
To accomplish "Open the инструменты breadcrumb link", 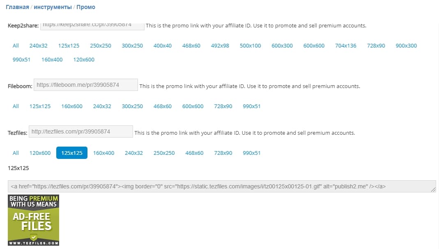I will pos(53,7).
